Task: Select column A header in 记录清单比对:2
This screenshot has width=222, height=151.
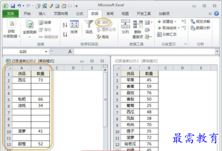Action: 22,68
